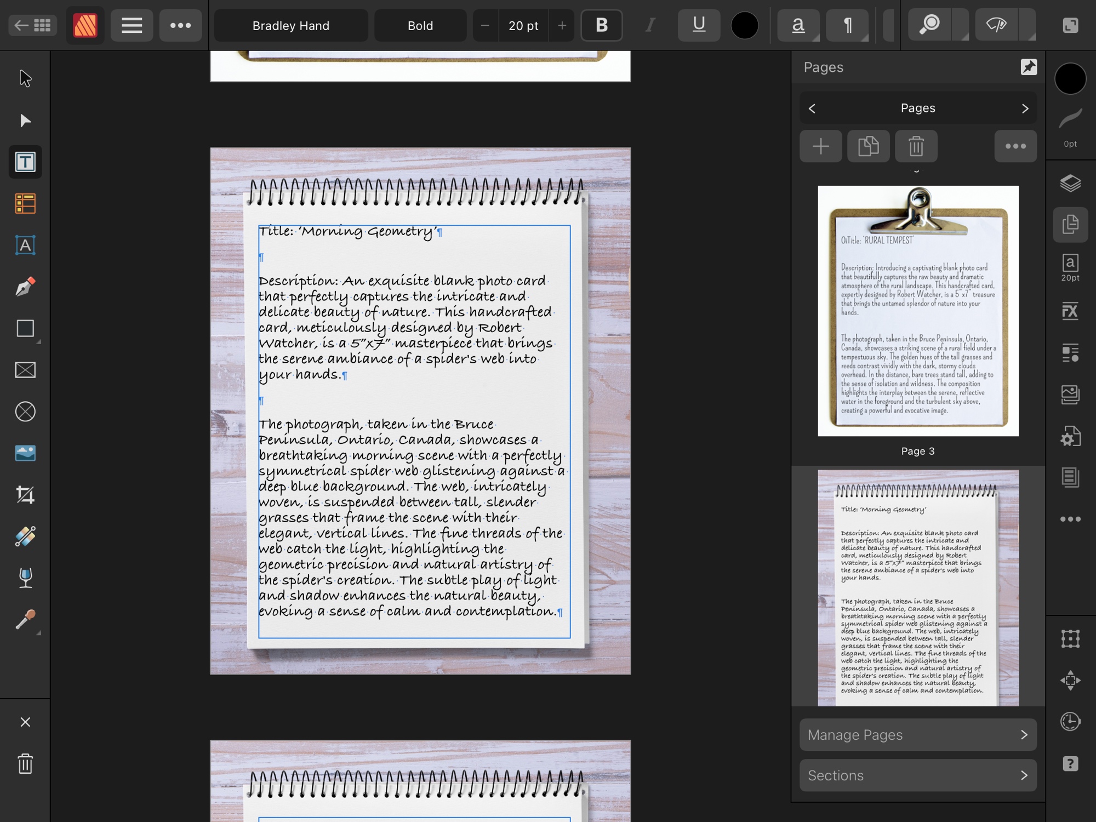This screenshot has height=822, width=1096.
Task: Tap the deselect X icon
Action: [25, 722]
